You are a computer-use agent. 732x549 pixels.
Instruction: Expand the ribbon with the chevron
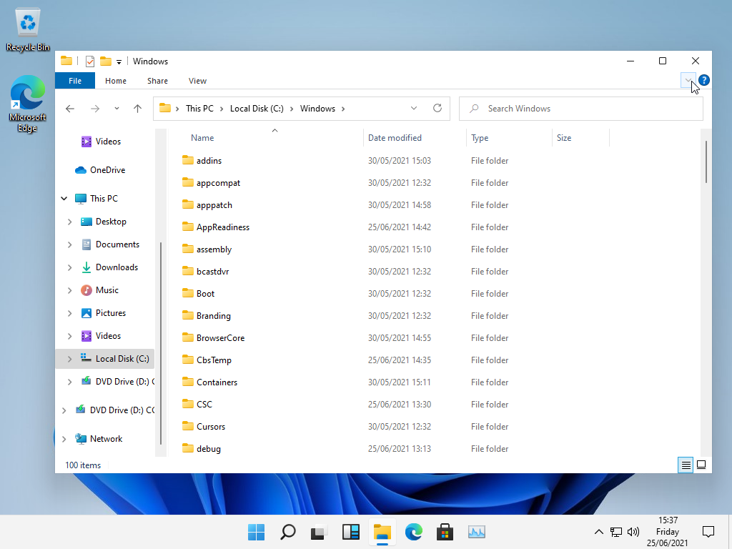688,81
